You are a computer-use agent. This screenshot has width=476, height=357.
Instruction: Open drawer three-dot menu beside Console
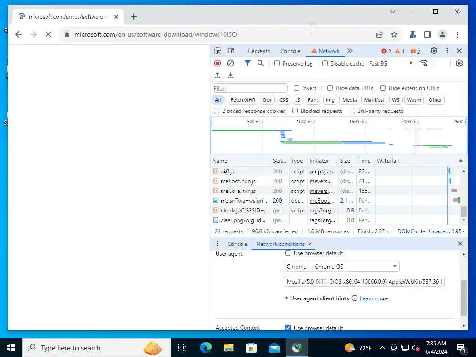pyautogui.click(x=218, y=244)
